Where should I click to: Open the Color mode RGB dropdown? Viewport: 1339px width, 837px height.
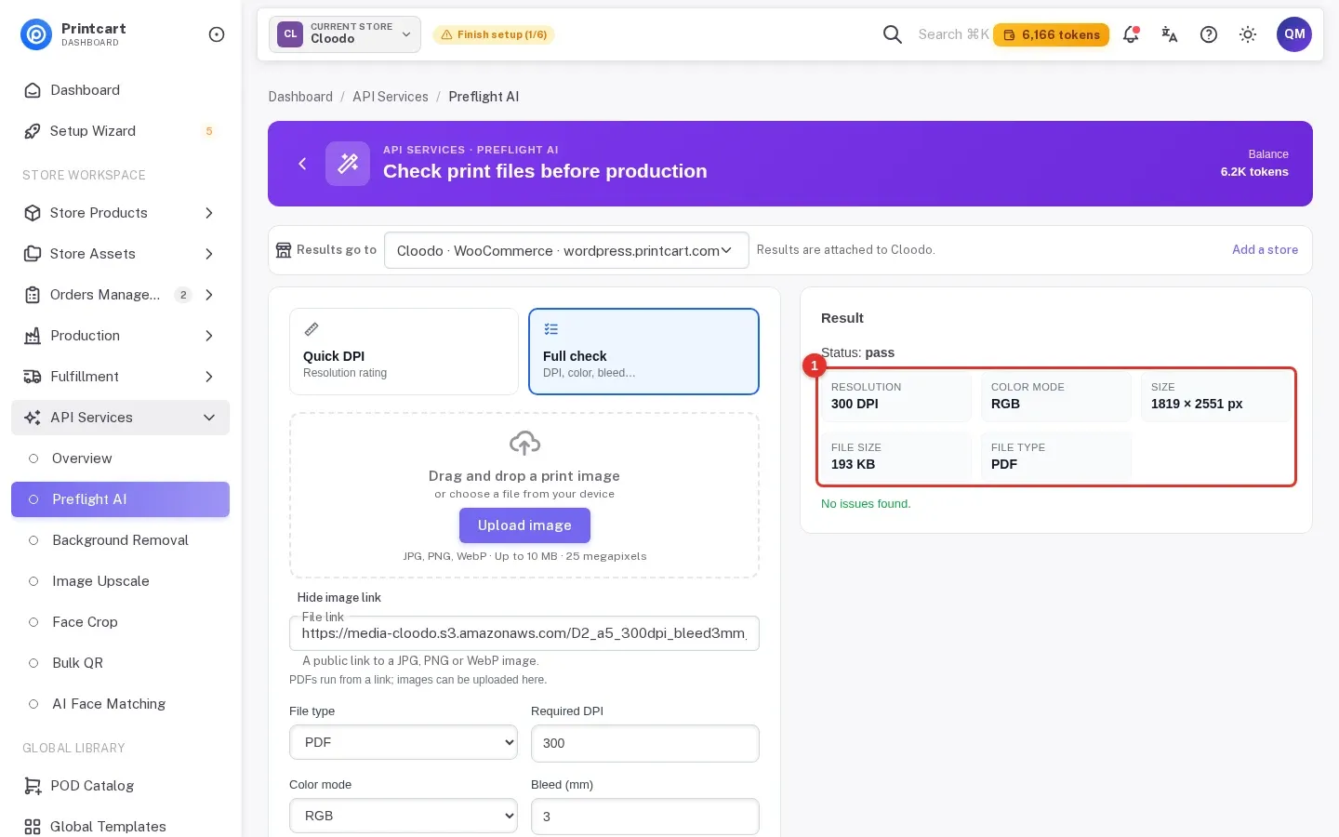click(x=404, y=816)
